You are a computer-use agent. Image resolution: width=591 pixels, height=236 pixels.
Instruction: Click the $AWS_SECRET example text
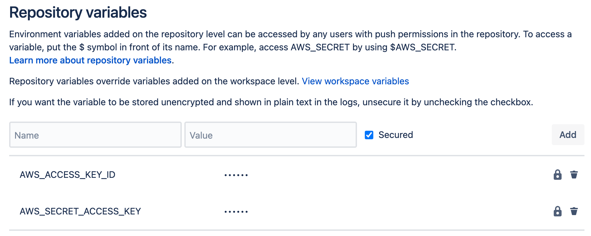click(x=422, y=47)
